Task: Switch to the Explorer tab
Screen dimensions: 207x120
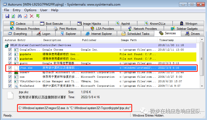Action: pos(68,34)
